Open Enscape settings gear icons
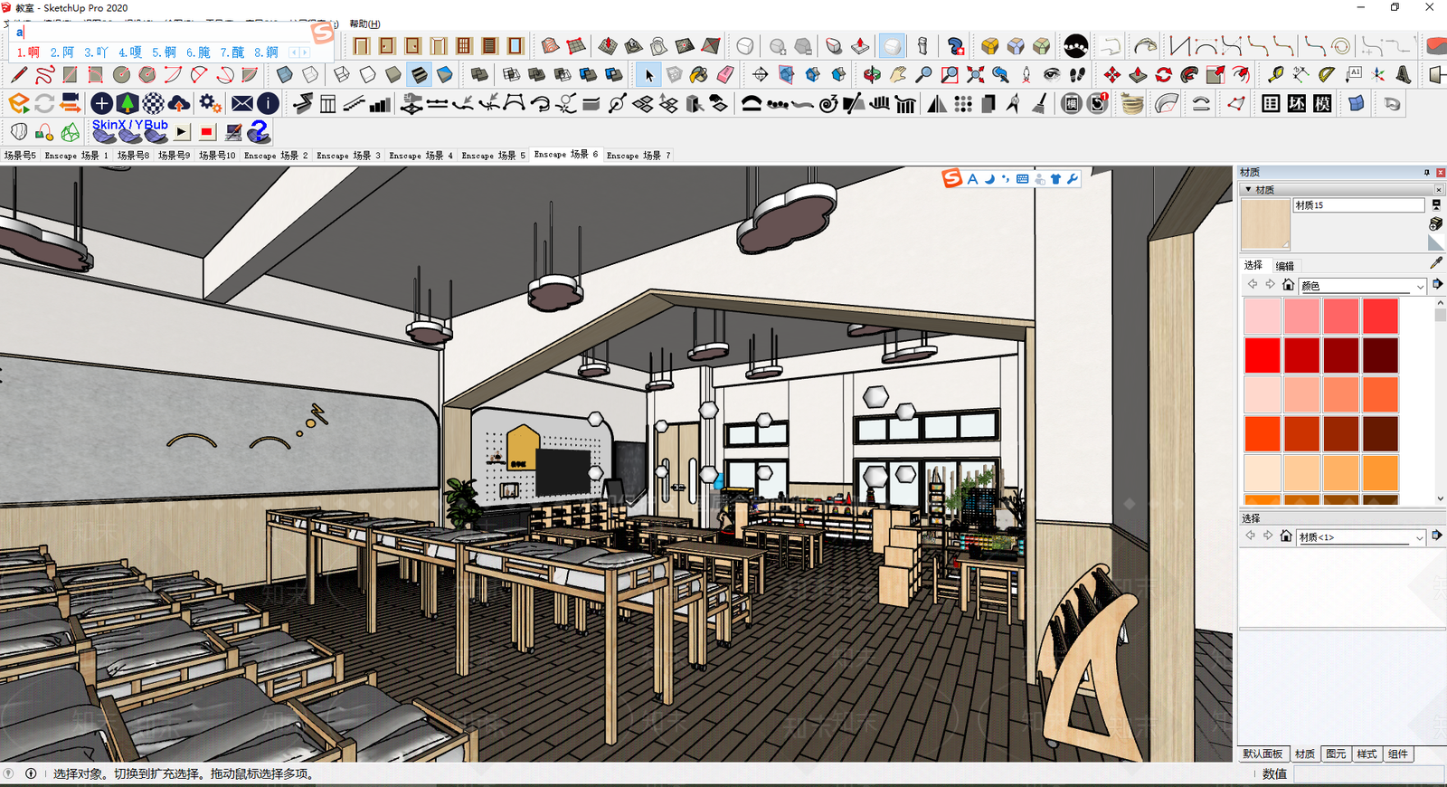This screenshot has width=1447, height=787. pyautogui.click(x=211, y=104)
